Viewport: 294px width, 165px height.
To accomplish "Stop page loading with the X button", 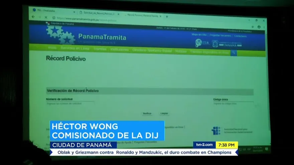I will pos(46,17).
